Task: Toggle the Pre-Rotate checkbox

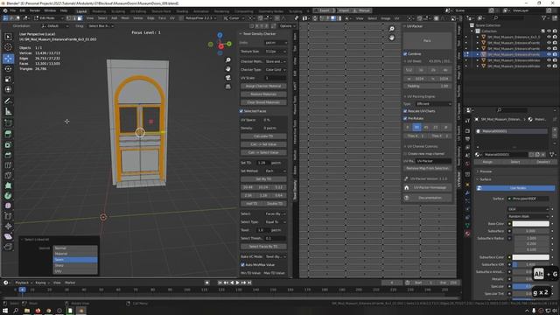Action: pos(405,118)
